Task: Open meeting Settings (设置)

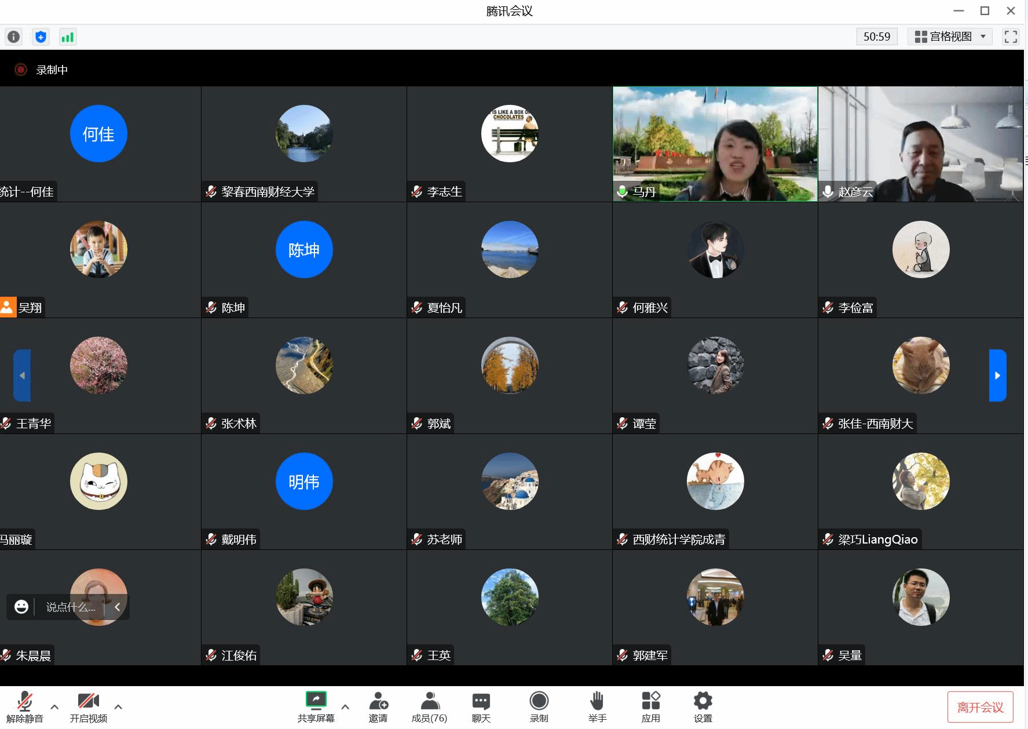Action: tap(703, 707)
